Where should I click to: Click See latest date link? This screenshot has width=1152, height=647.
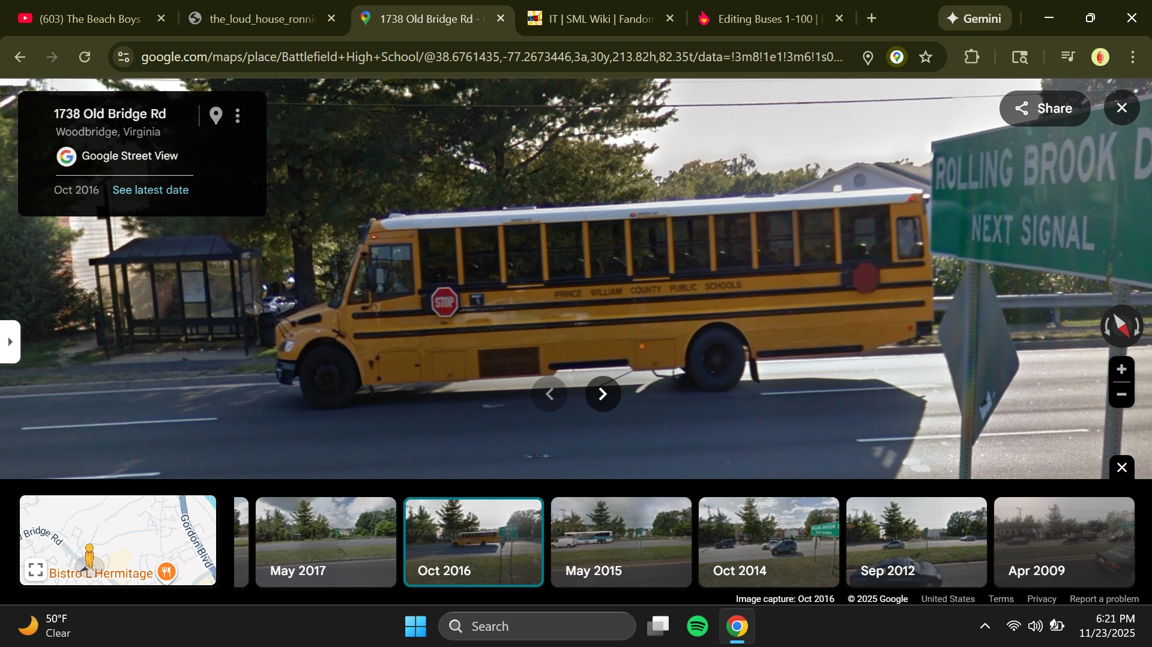tap(151, 190)
